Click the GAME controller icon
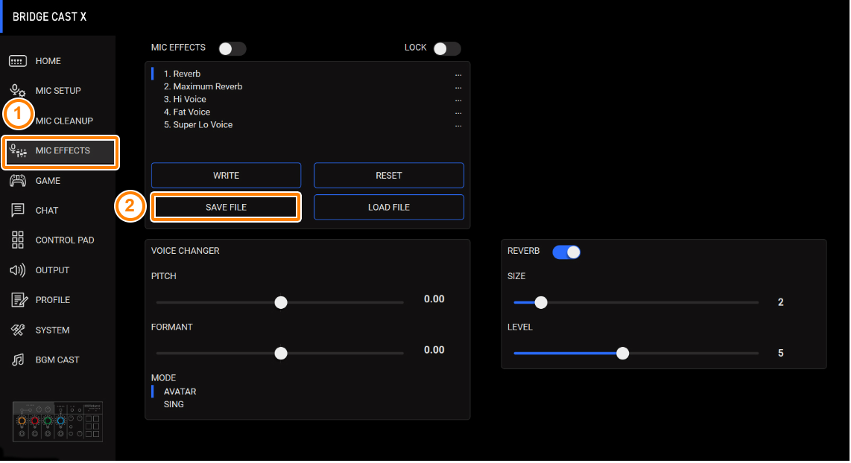 pyautogui.click(x=17, y=181)
